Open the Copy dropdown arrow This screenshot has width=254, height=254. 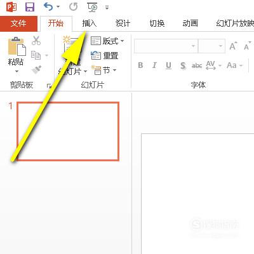coord(46,55)
